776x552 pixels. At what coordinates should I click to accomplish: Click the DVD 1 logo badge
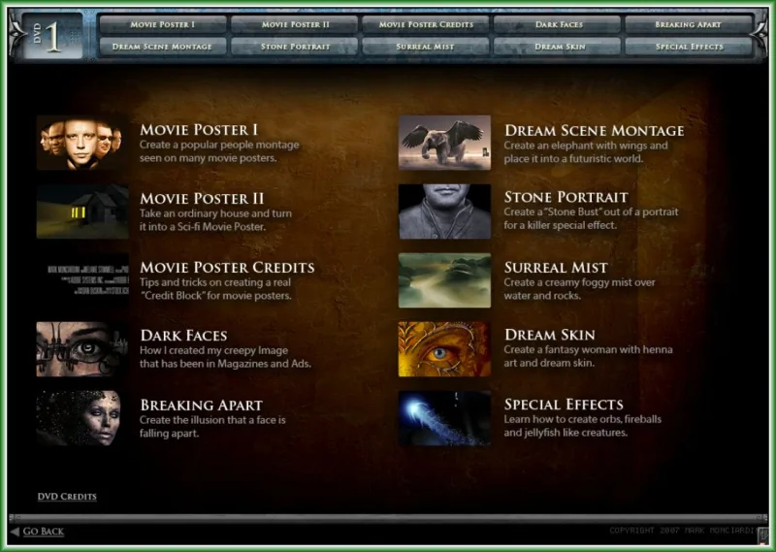point(52,36)
